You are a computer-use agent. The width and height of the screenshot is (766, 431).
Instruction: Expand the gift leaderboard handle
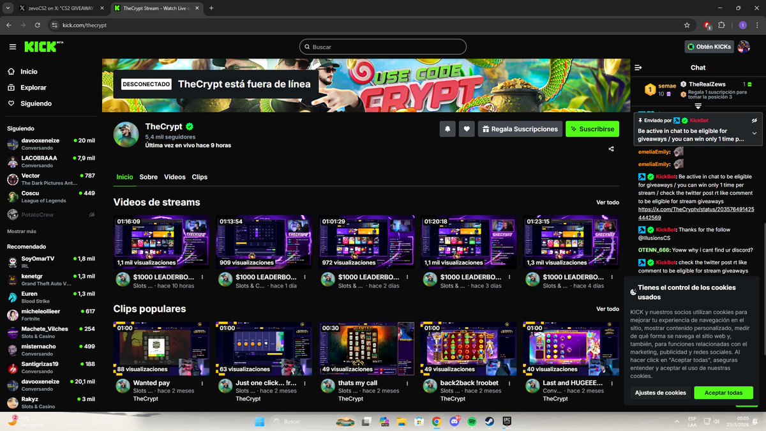pos(698,105)
